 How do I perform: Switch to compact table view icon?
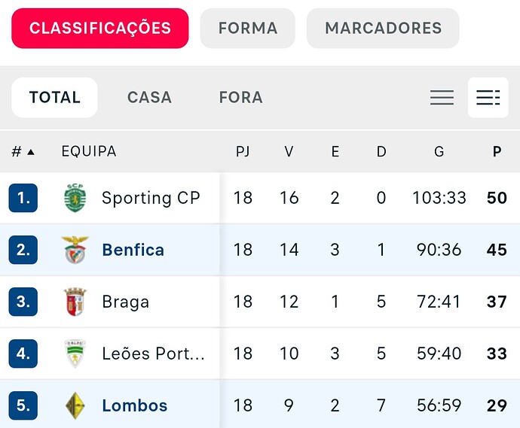(x=442, y=98)
